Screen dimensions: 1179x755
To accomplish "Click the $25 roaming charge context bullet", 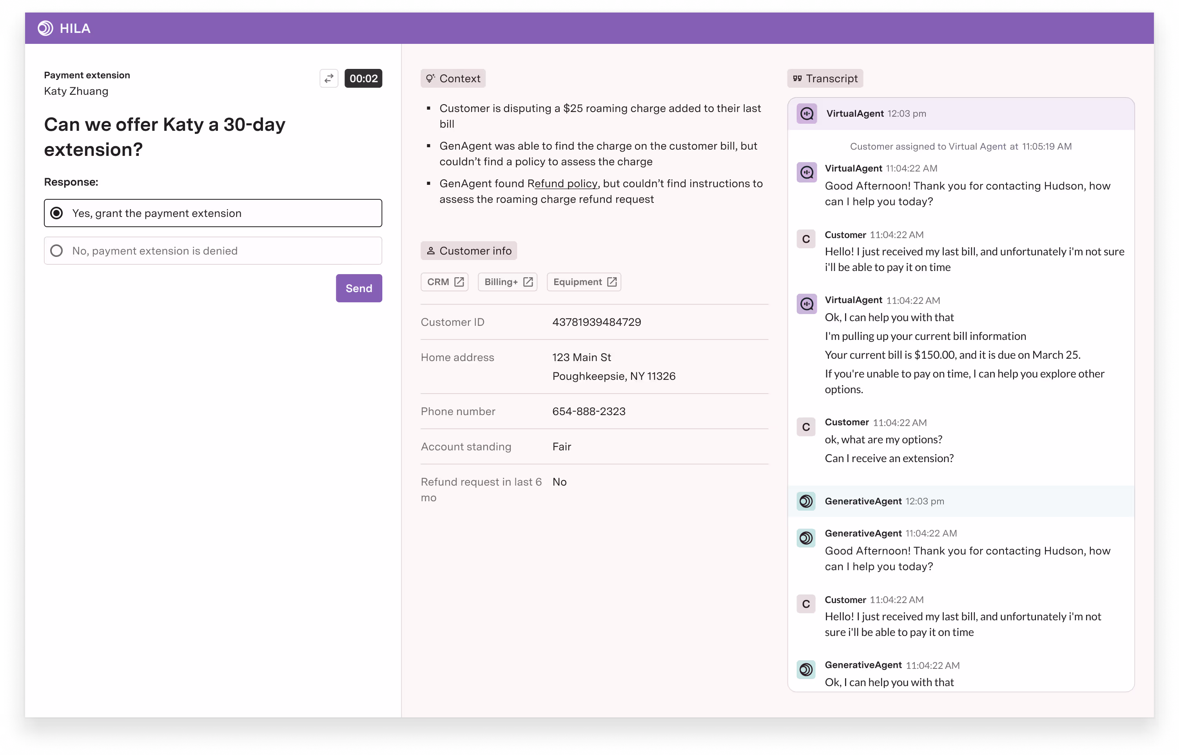I will point(600,116).
